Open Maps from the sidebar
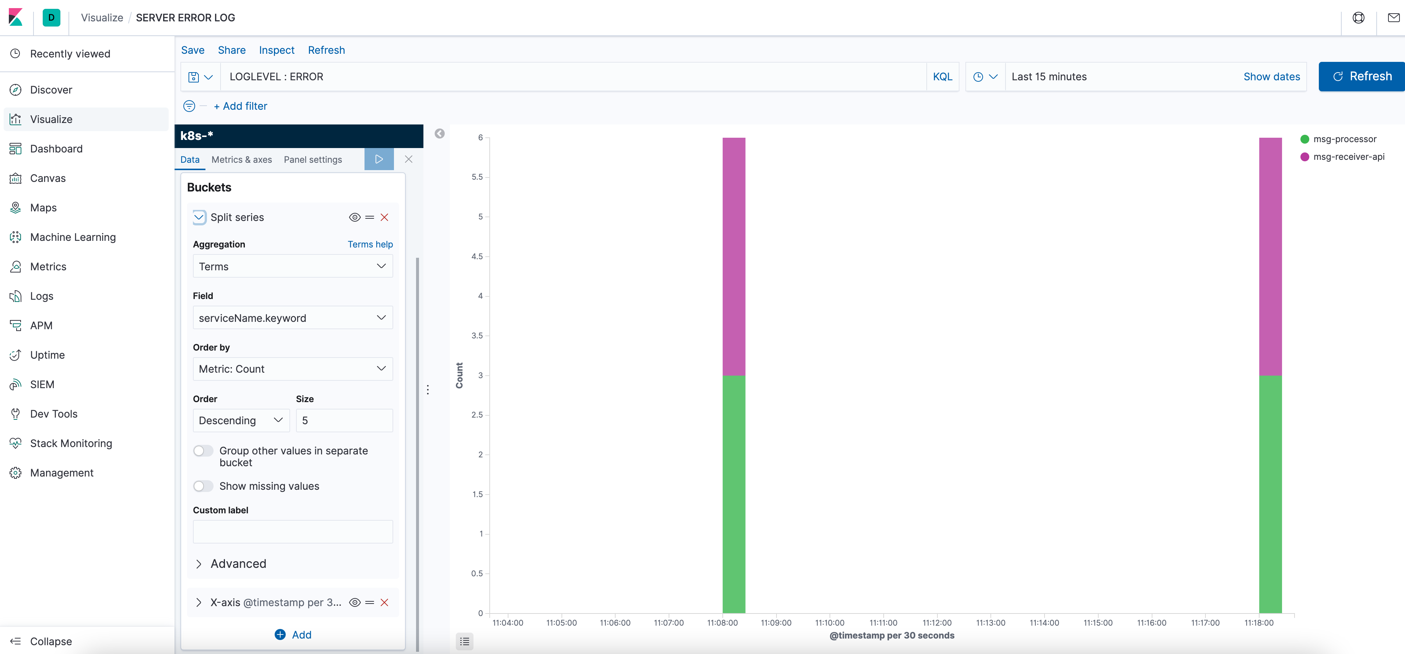Image resolution: width=1405 pixels, height=654 pixels. pos(43,207)
